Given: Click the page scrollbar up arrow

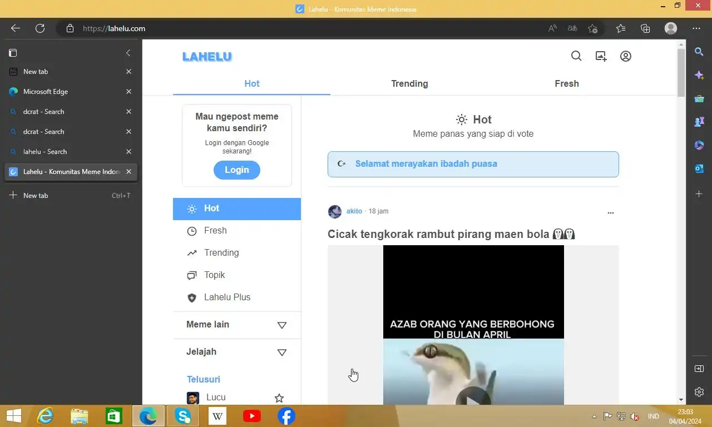Looking at the screenshot, I should point(681,43).
